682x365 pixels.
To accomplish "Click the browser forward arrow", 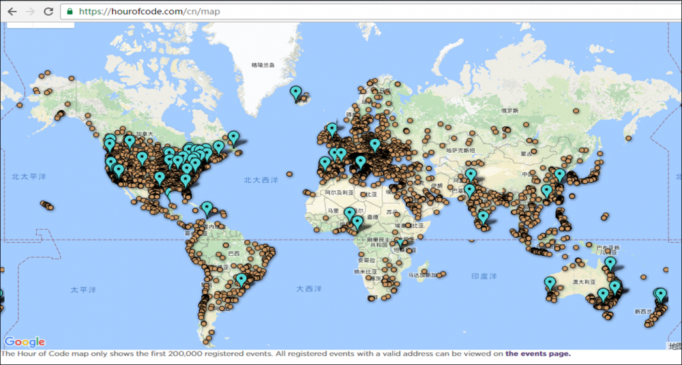I will click(30, 12).
